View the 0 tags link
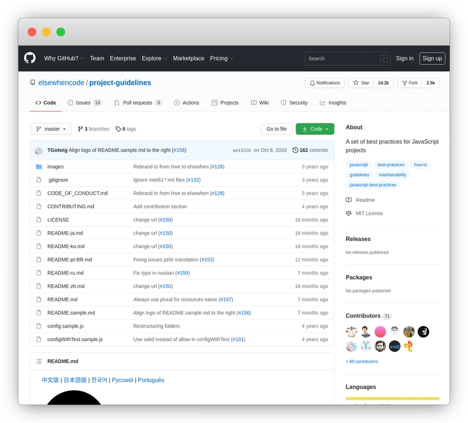 126,129
